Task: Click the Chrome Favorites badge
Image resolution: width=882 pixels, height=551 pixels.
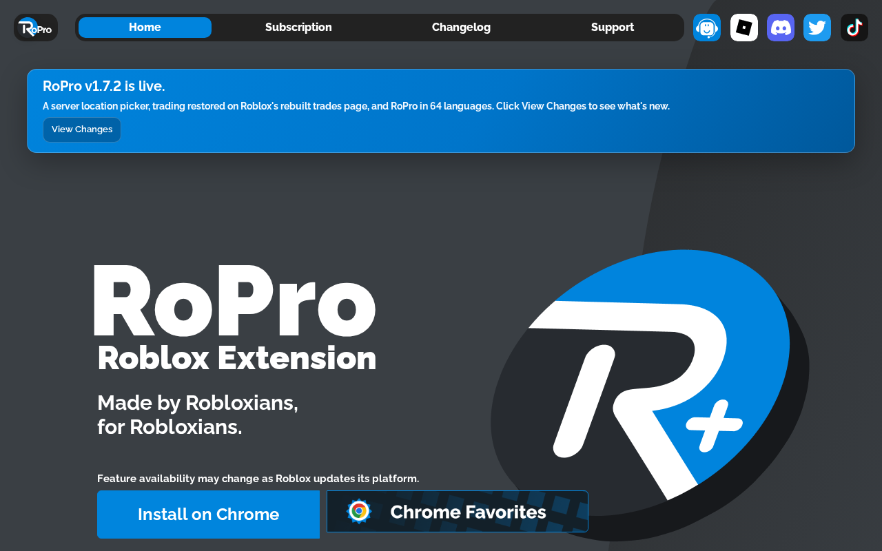Action: [x=458, y=511]
